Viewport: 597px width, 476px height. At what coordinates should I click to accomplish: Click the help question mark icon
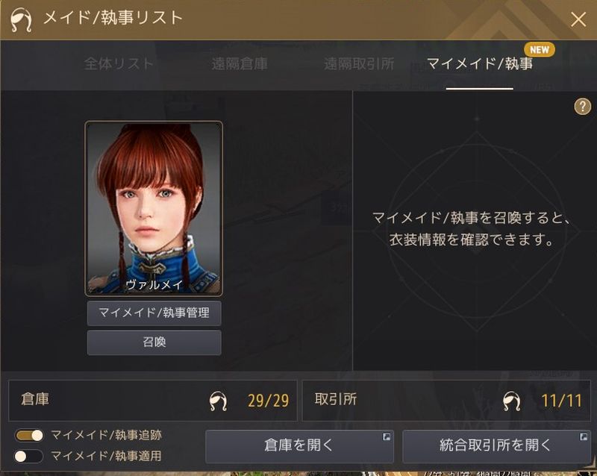coord(582,107)
